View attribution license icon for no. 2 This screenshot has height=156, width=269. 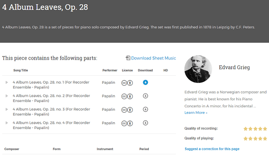pos(130,96)
